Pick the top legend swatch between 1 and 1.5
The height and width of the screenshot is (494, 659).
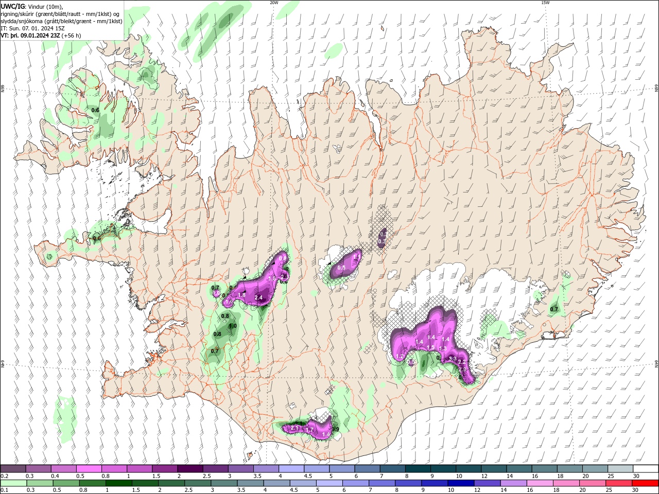140,468
